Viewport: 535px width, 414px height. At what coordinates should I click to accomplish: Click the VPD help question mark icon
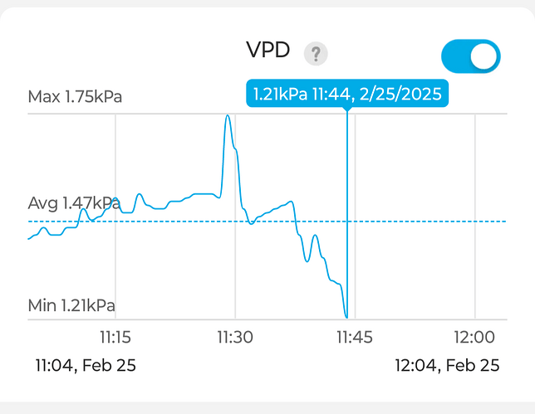(316, 55)
